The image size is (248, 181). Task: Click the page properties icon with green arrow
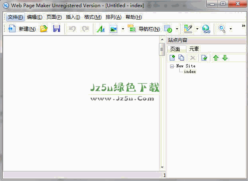204,58
